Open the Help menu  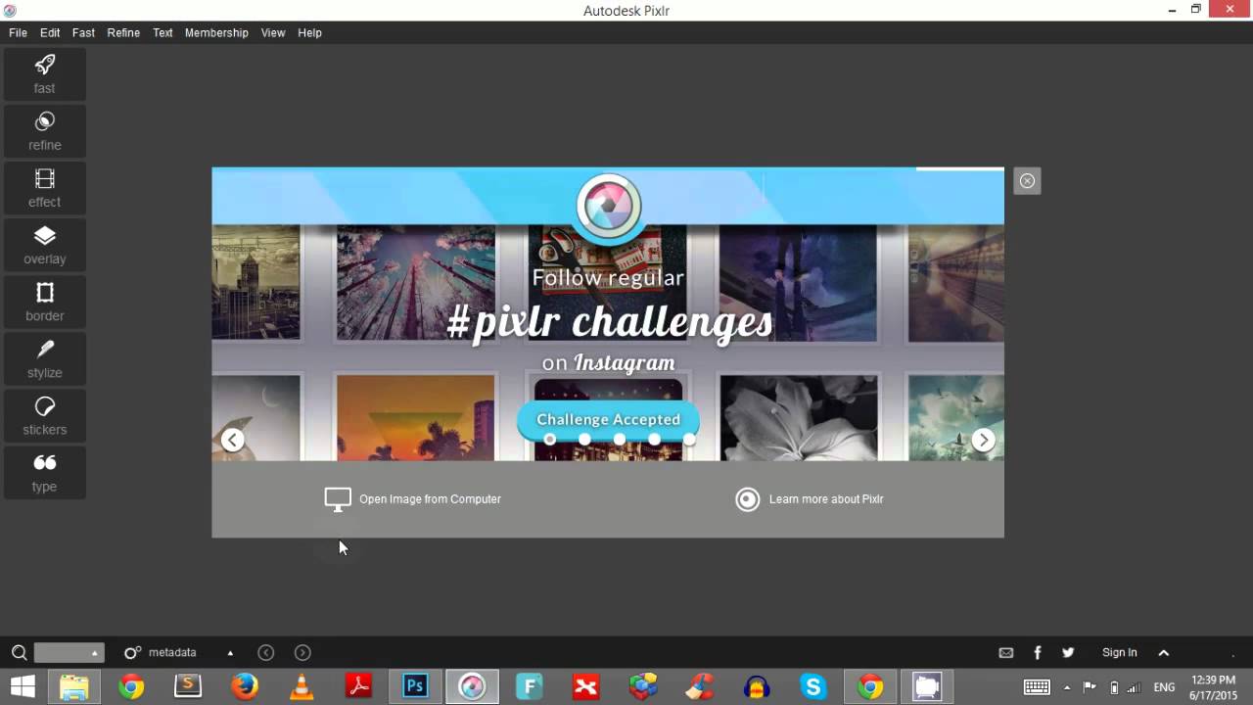pyautogui.click(x=309, y=32)
